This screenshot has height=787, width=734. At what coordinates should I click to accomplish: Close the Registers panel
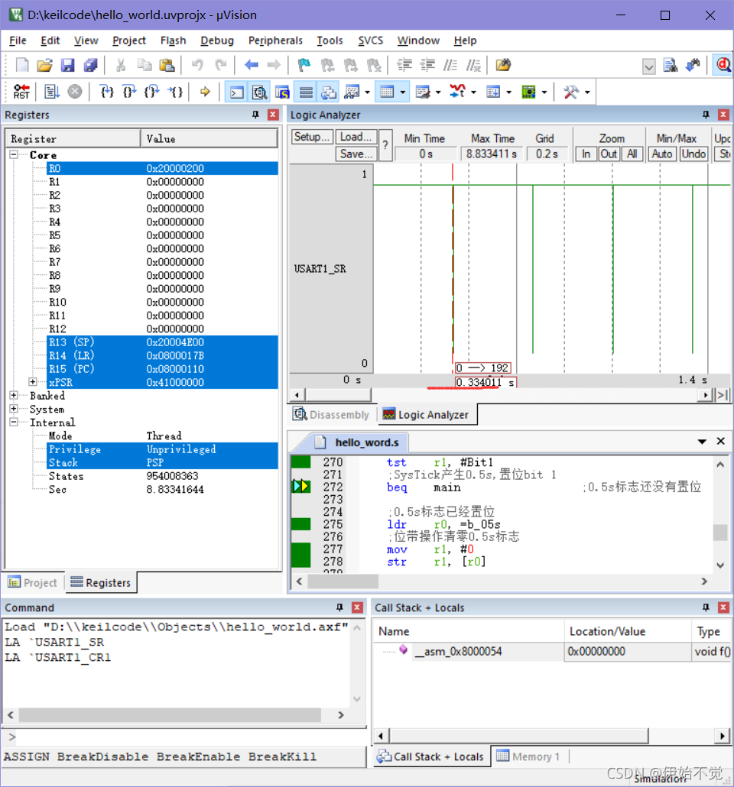273,115
